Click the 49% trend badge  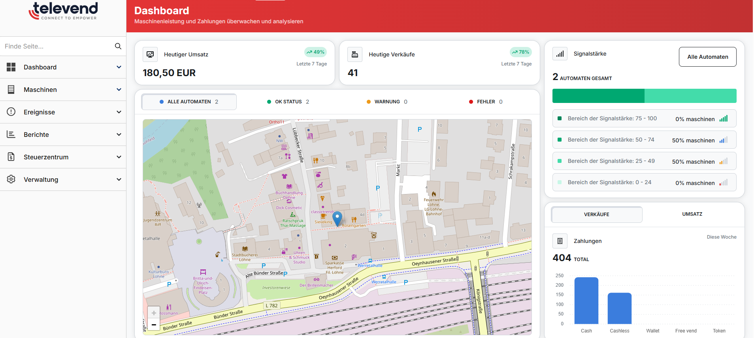(x=315, y=52)
